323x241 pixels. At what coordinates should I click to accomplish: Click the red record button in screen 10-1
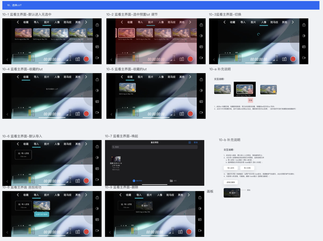click(86, 59)
